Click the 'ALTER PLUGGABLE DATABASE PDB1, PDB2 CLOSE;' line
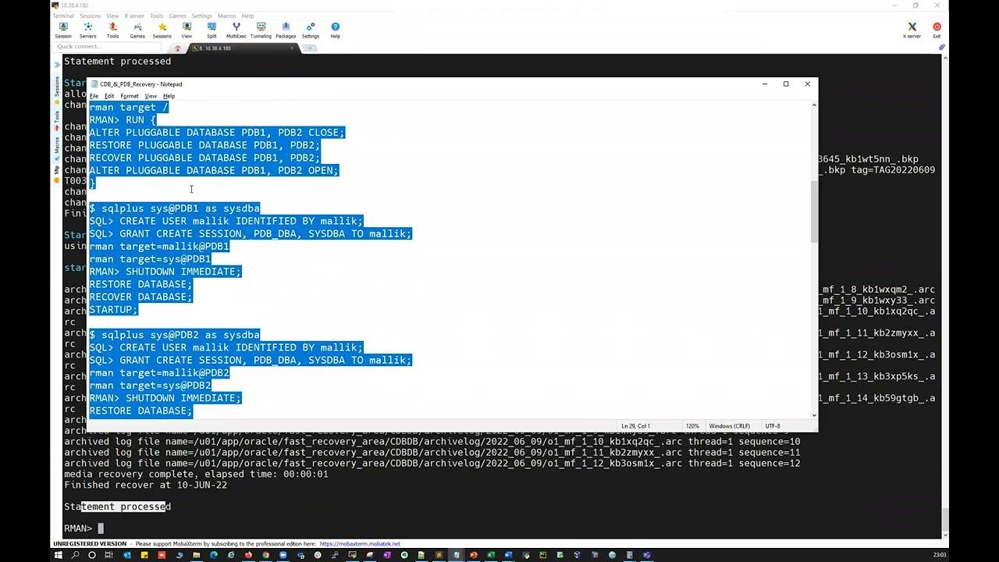999x562 pixels. pos(217,133)
